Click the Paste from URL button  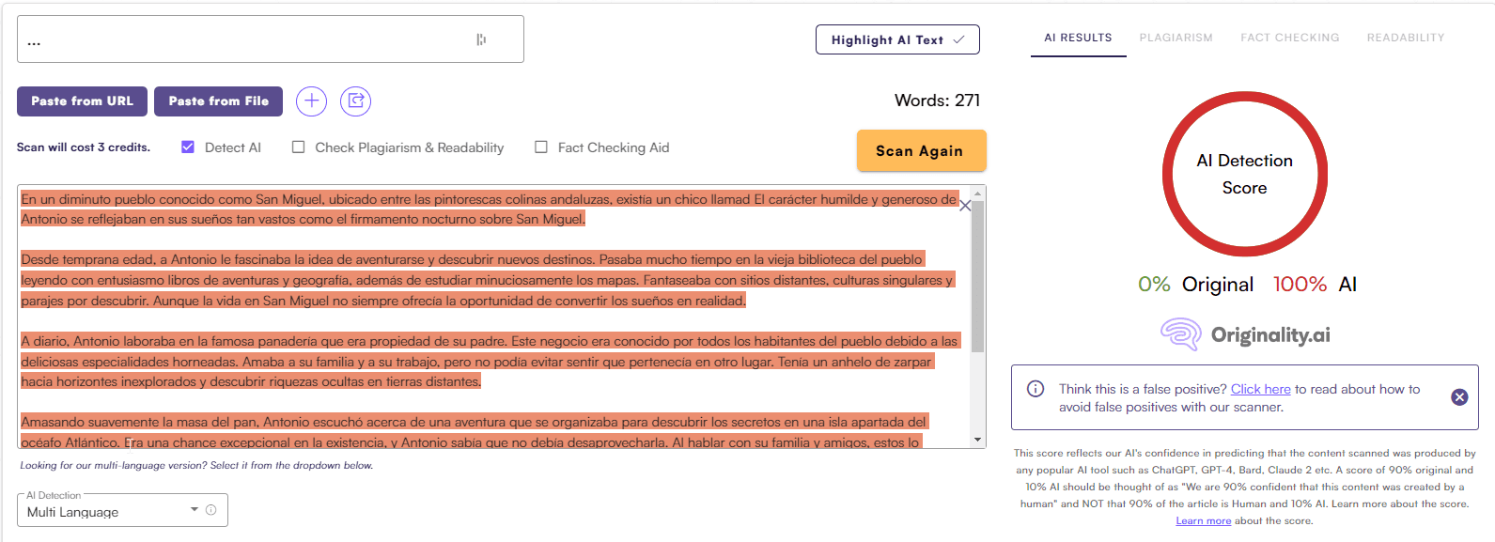click(82, 101)
